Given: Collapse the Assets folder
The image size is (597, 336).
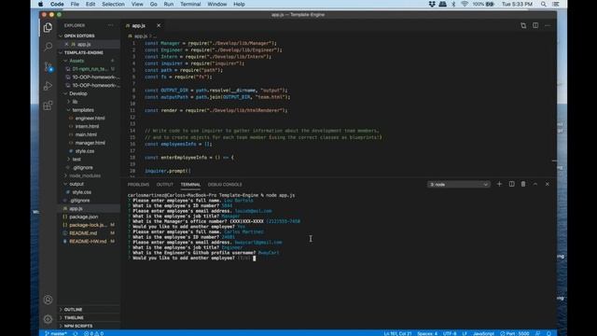Looking at the screenshot, I should (x=76, y=61).
